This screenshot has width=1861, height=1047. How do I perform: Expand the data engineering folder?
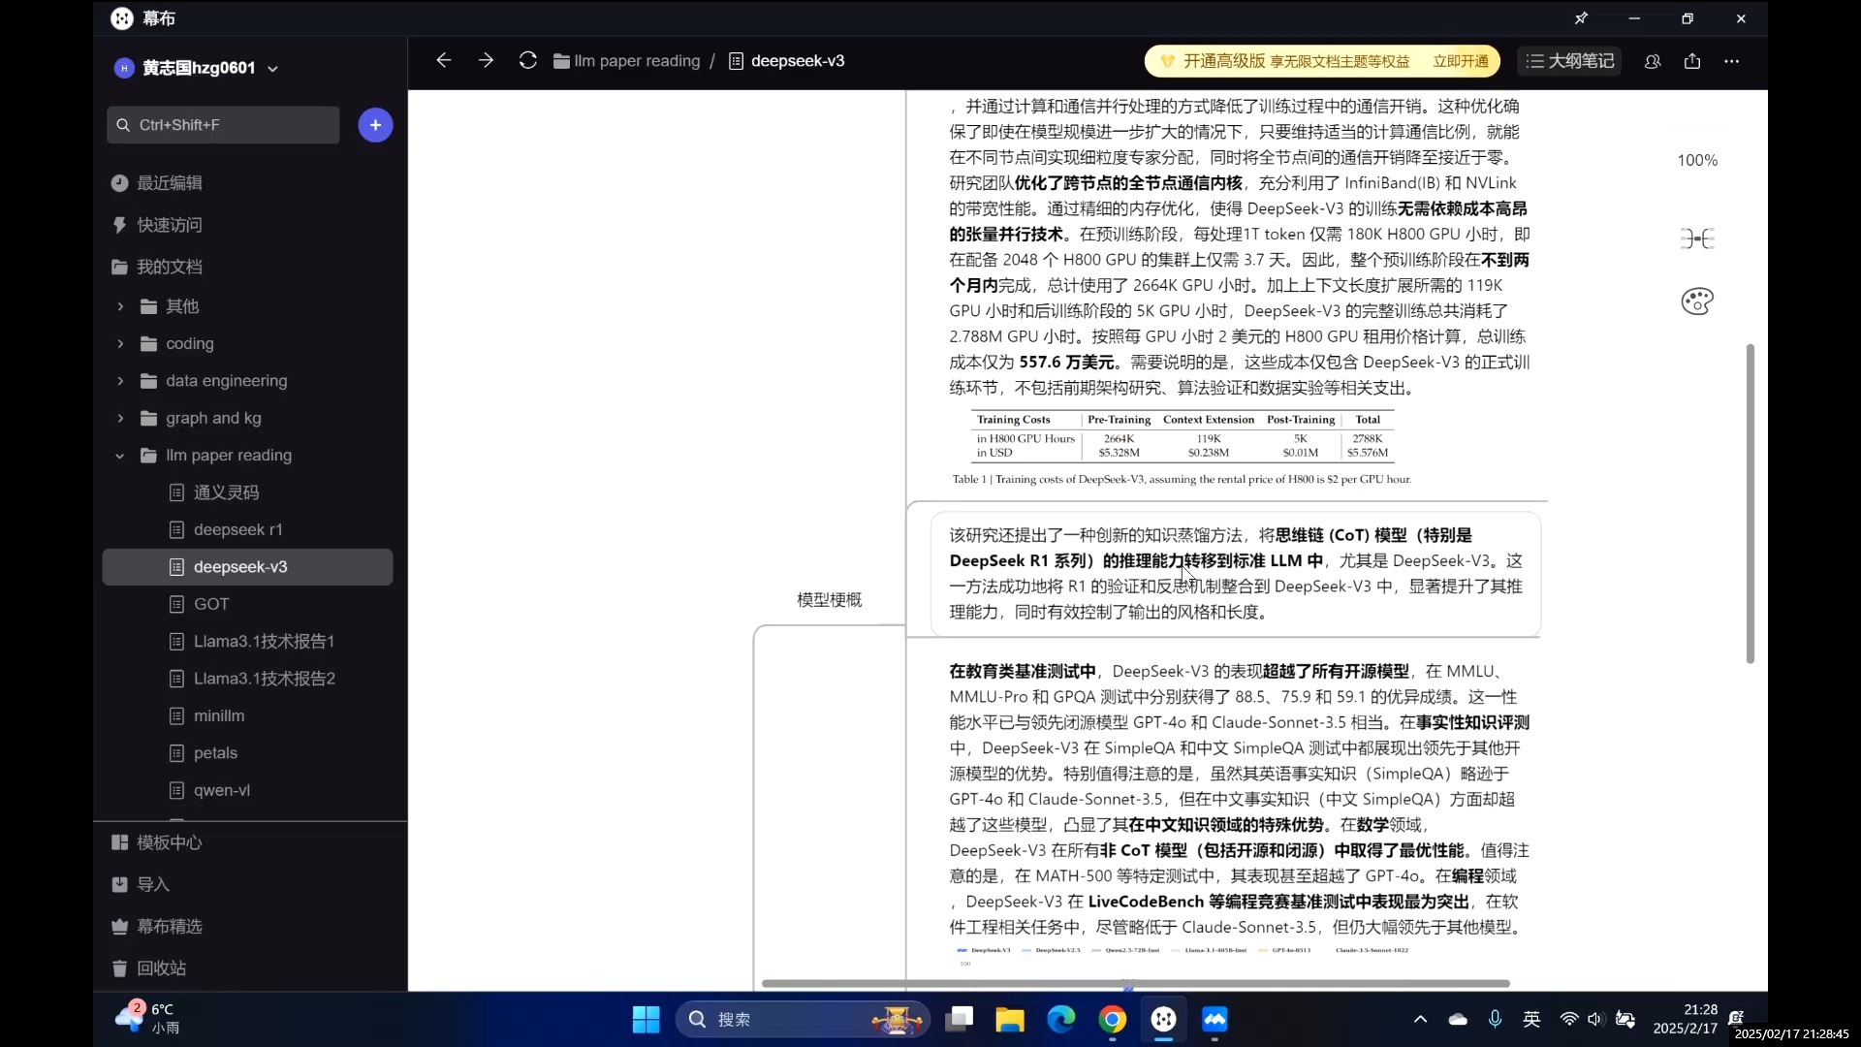click(120, 381)
